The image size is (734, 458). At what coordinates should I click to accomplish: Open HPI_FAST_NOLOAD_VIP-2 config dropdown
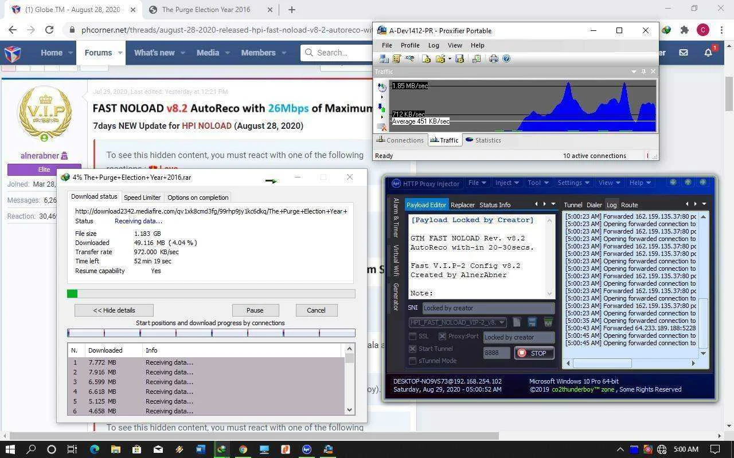(x=458, y=322)
